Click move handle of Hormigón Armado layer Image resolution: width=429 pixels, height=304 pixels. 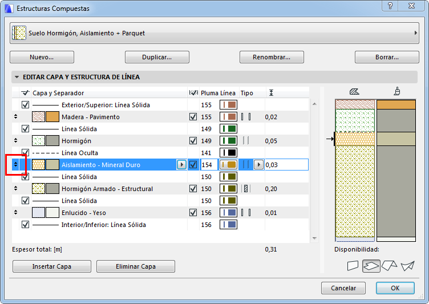pyautogui.click(x=15, y=188)
